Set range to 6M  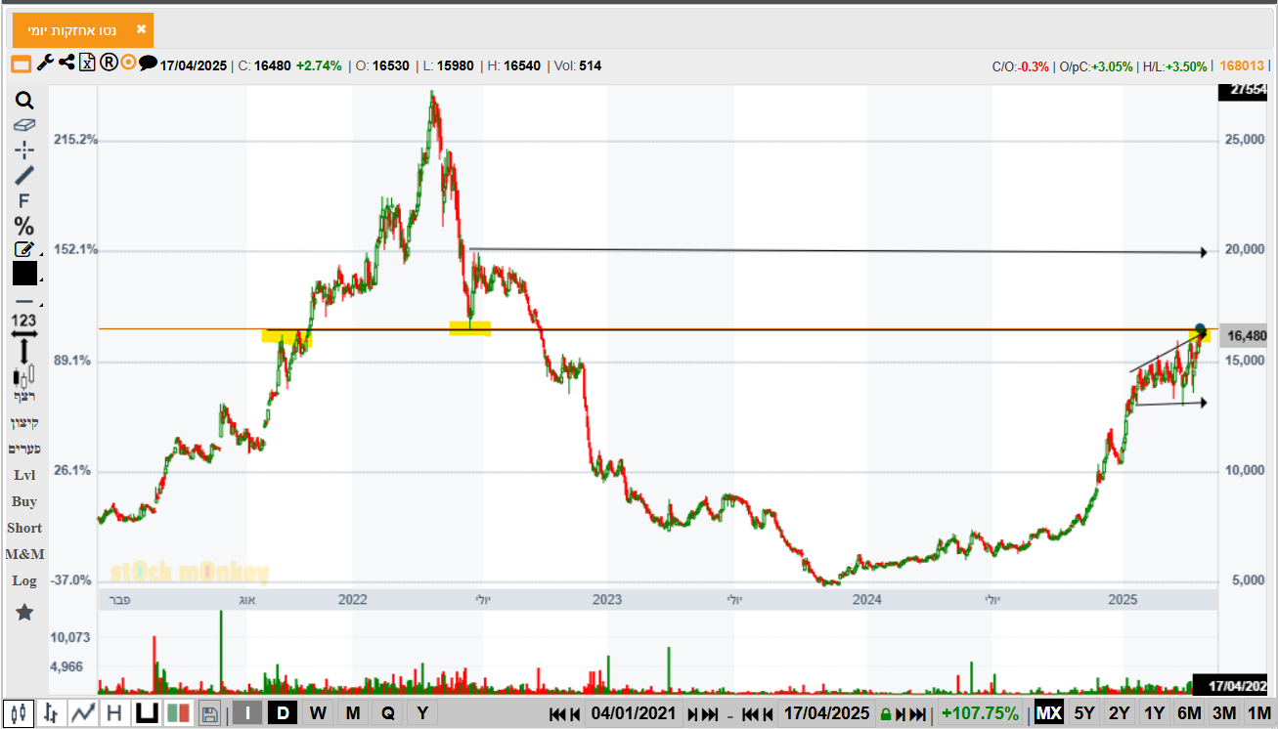tap(1189, 713)
